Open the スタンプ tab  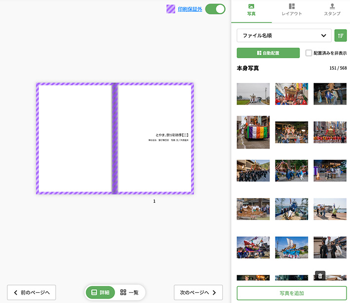[332, 13]
